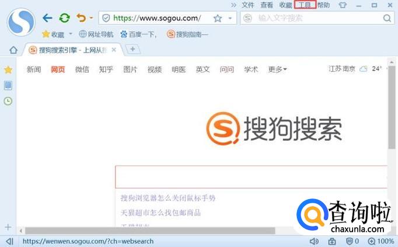
Task: Click the 100% zoom control
Action: point(380,241)
